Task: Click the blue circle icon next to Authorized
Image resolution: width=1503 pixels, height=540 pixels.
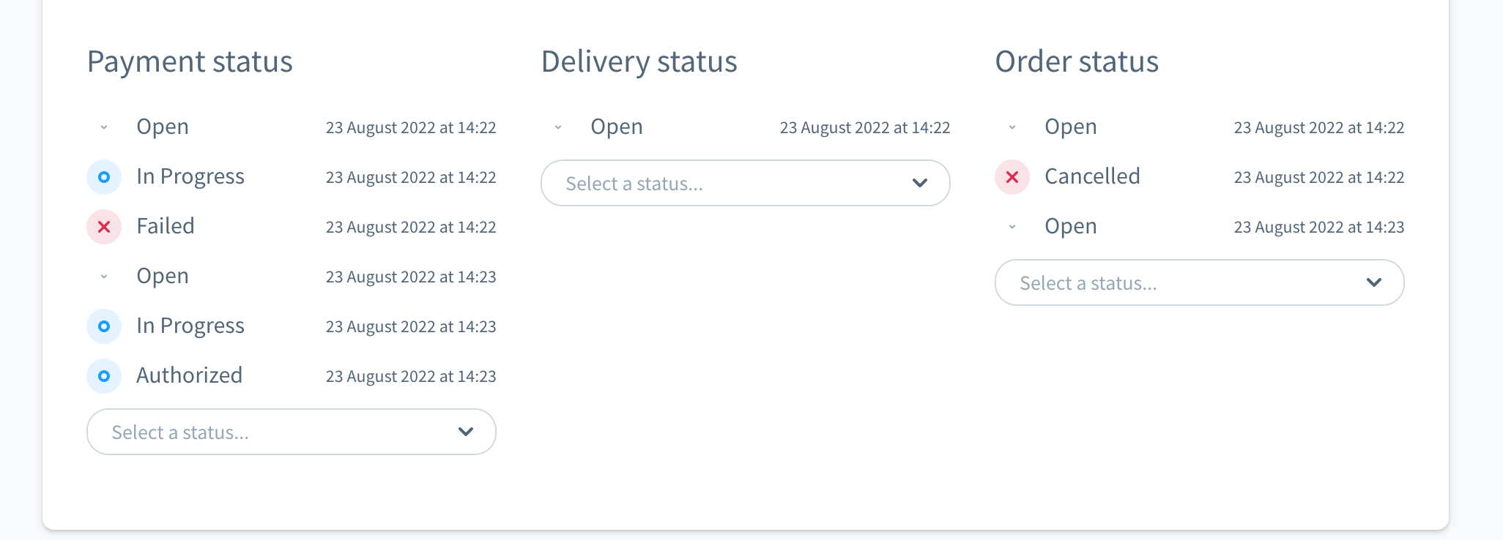Action: 103,376
